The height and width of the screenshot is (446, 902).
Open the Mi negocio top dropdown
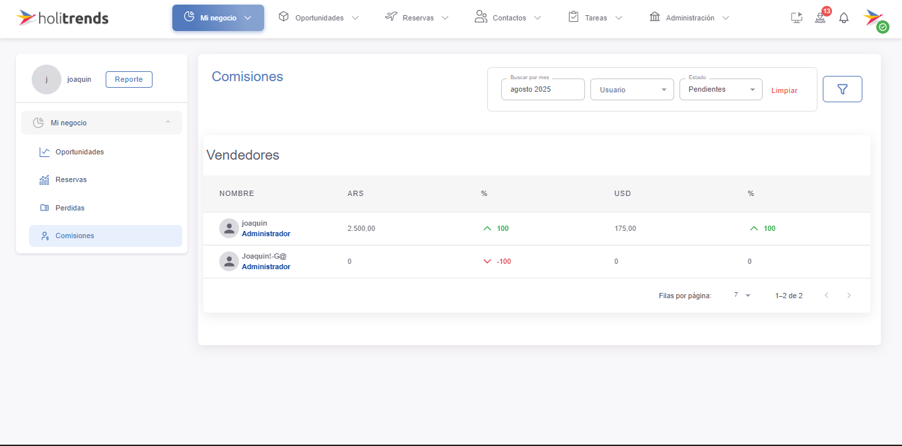[218, 18]
